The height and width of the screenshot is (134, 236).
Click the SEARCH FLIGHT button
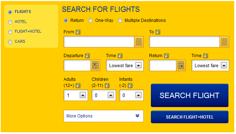[190, 96]
